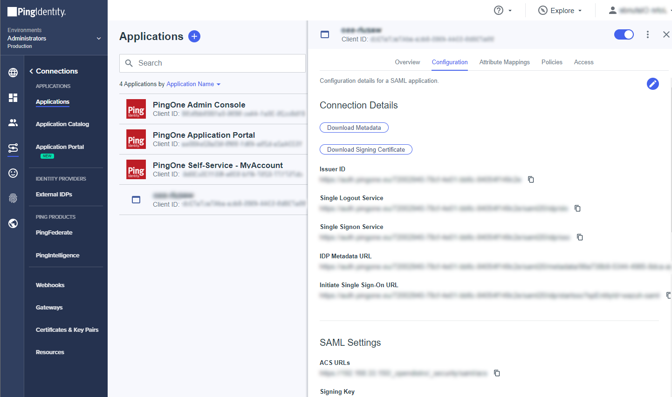The image size is (672, 397).
Task: Click the user profile icon
Action: click(x=613, y=10)
